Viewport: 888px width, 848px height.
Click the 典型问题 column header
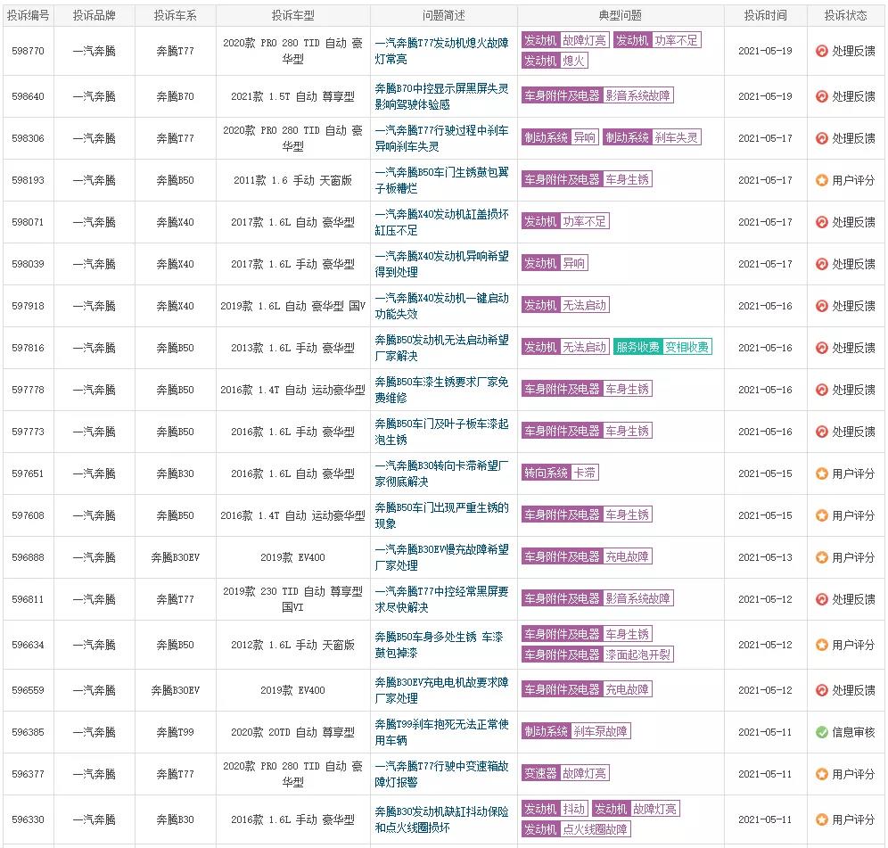[621, 16]
